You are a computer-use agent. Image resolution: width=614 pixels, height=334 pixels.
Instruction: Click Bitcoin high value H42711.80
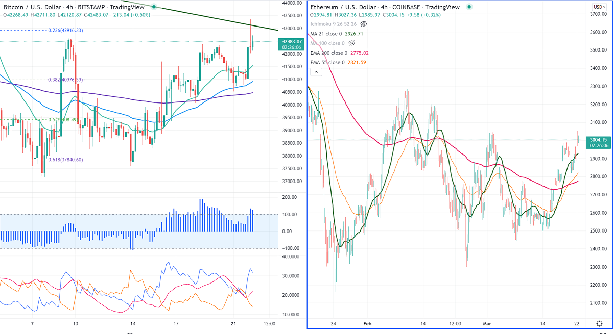(42, 15)
